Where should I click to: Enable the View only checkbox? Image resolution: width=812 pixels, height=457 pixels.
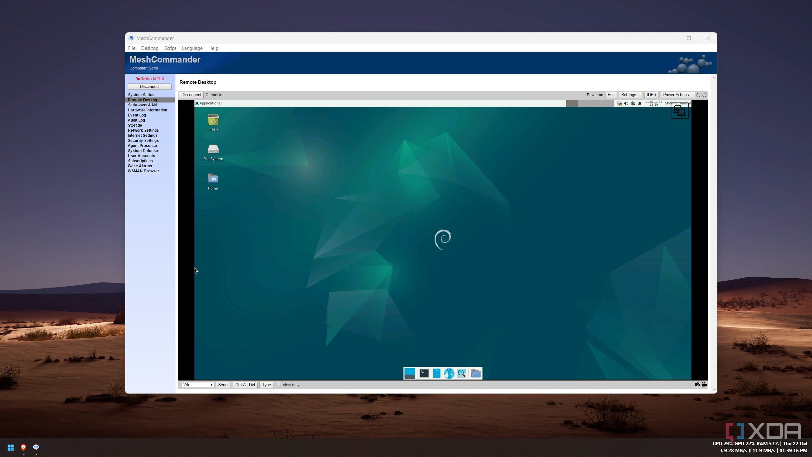(x=278, y=384)
